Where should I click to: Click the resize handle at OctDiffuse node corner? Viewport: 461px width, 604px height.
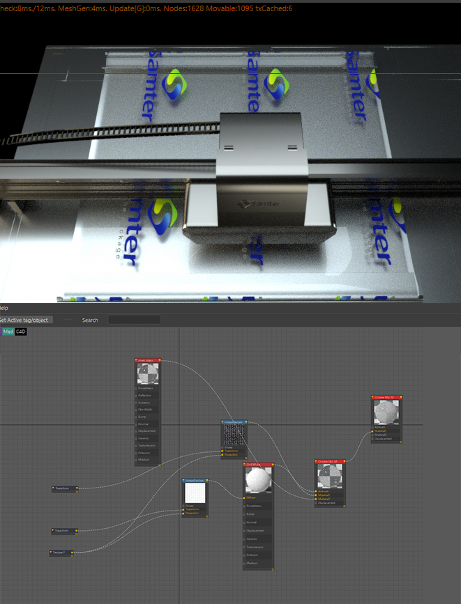(x=273, y=569)
